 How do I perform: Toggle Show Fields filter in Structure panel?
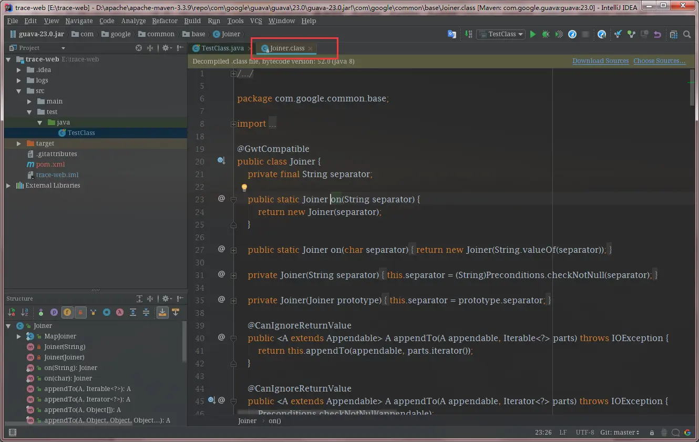pyautogui.click(x=67, y=312)
